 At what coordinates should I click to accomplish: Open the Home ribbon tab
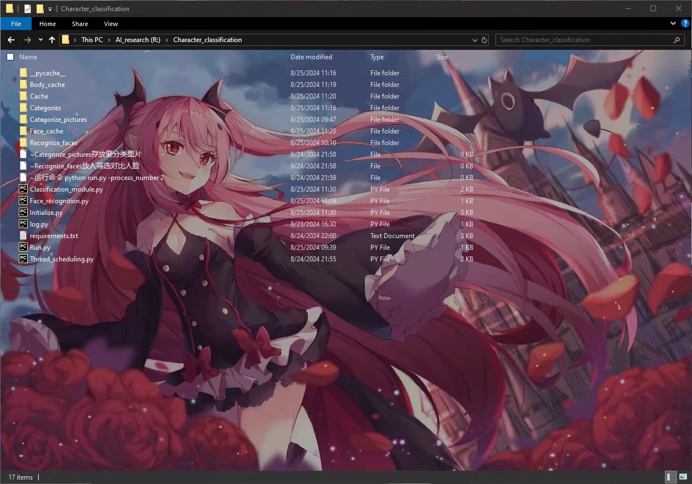[48, 24]
